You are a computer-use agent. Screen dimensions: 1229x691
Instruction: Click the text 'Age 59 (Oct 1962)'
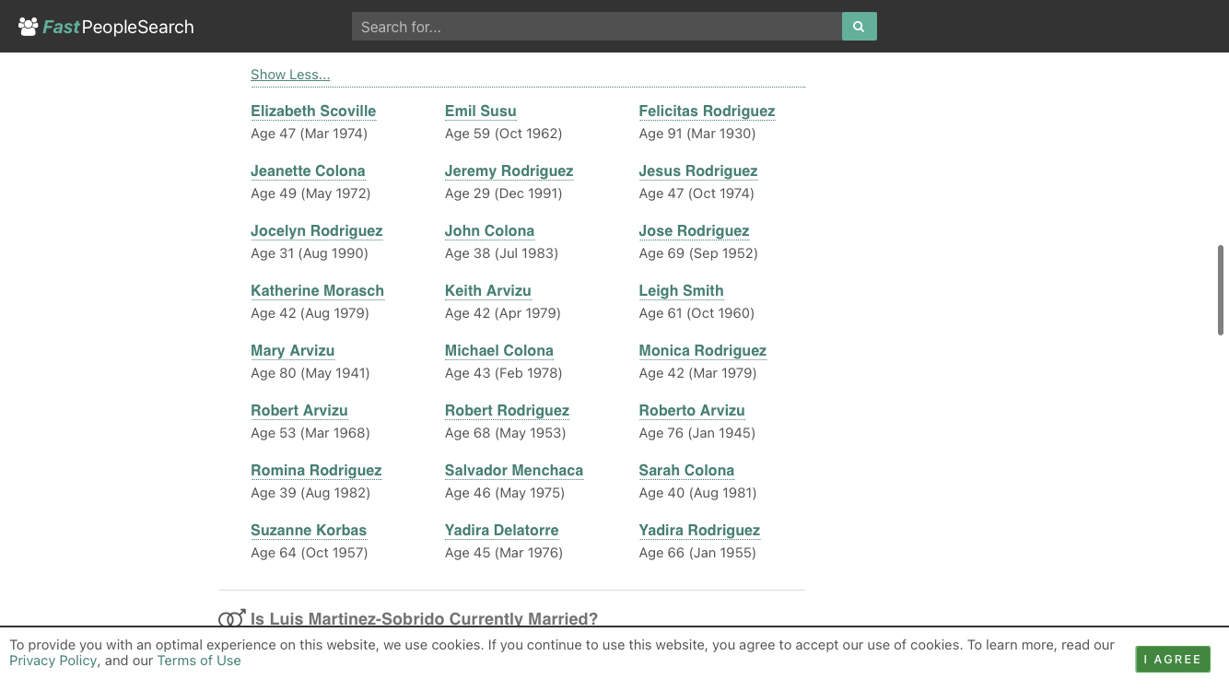pos(503,134)
